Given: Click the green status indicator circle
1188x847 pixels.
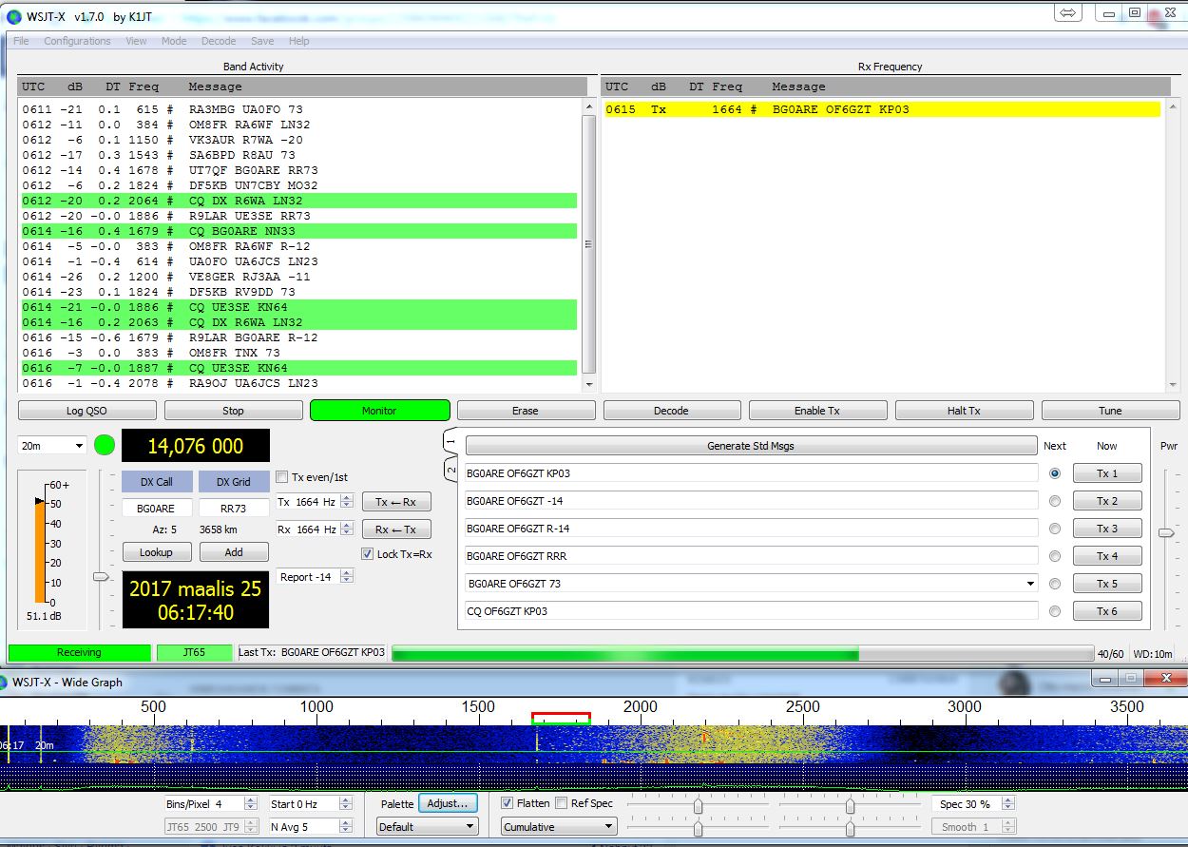Looking at the screenshot, I should point(105,445).
